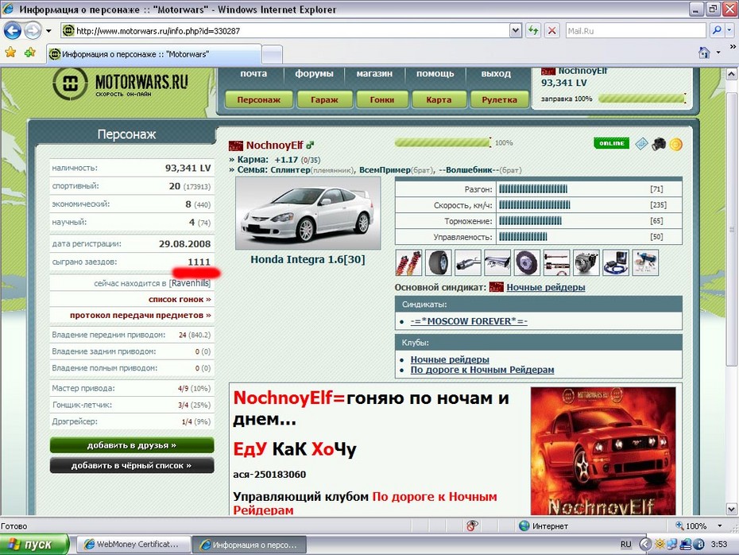Open протокол передачи предметов link

point(141,315)
